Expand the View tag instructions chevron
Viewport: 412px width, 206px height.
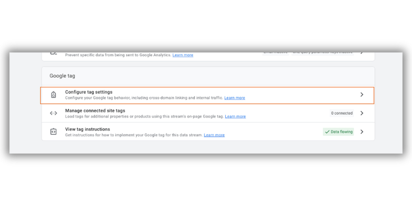pyautogui.click(x=362, y=132)
